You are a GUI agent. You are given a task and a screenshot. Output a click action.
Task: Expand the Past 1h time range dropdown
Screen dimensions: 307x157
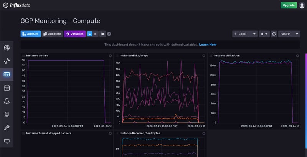289,34
